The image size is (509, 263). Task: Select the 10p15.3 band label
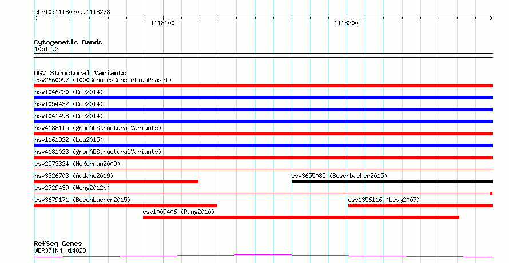[x=46, y=50]
